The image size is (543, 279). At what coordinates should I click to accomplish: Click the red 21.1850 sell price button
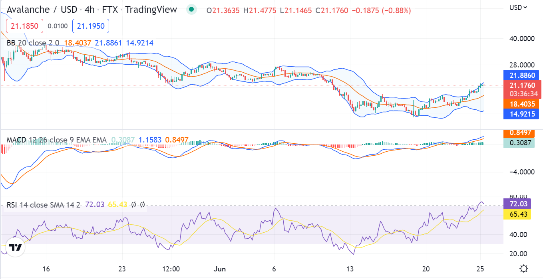coord(24,26)
